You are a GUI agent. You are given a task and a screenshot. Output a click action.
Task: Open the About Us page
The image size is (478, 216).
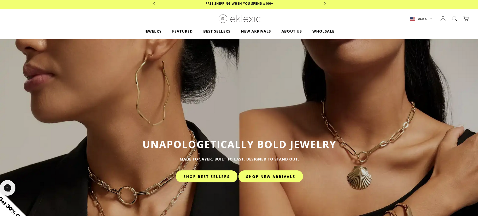tap(292, 31)
